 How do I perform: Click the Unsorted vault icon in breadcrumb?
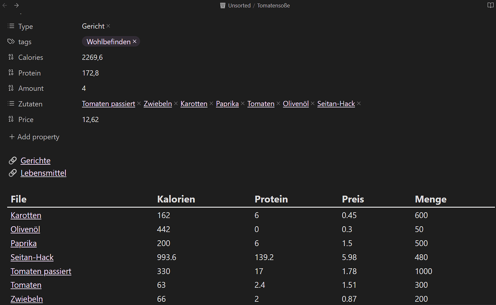(222, 5)
